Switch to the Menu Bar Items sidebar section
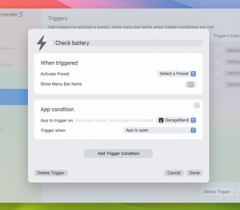The height and width of the screenshot is (210, 240). [7, 49]
